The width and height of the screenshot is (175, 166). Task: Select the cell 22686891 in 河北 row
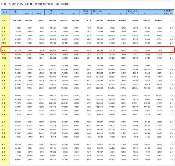53,36
